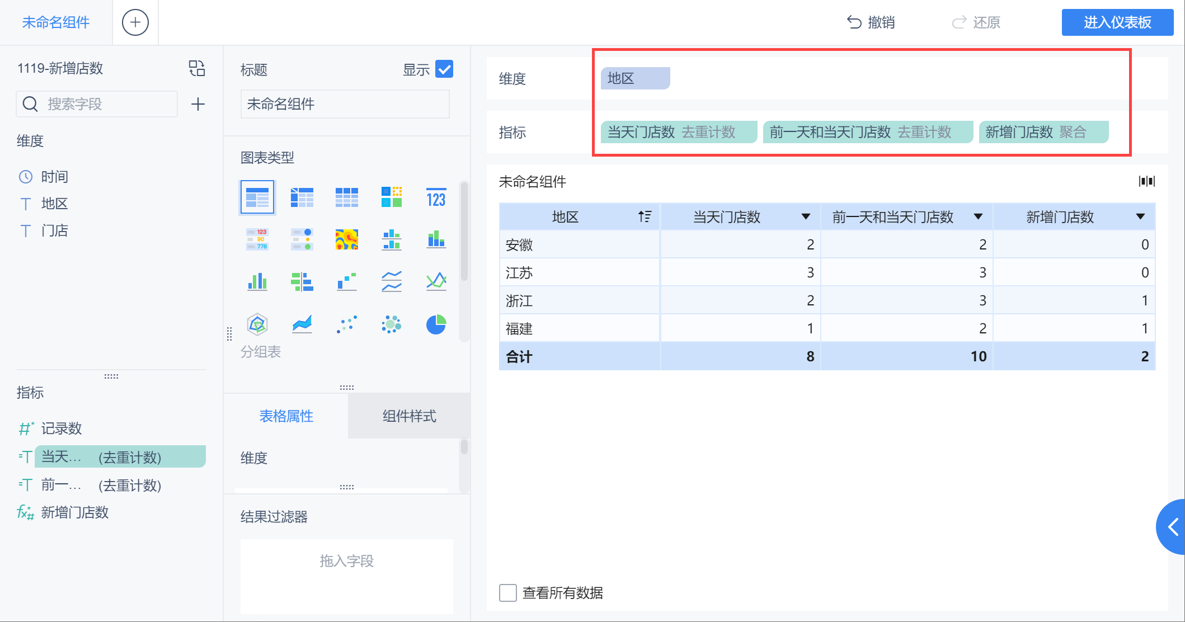Open 当天门店数 column header dropdown

pyautogui.click(x=806, y=217)
